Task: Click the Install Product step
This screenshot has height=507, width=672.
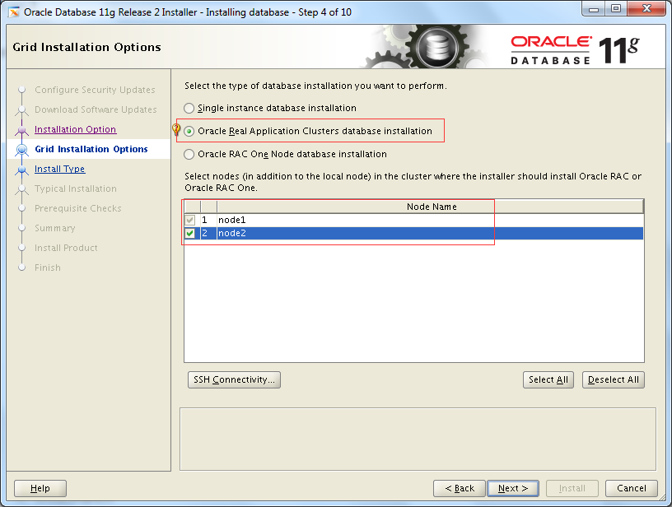Action: [x=66, y=248]
